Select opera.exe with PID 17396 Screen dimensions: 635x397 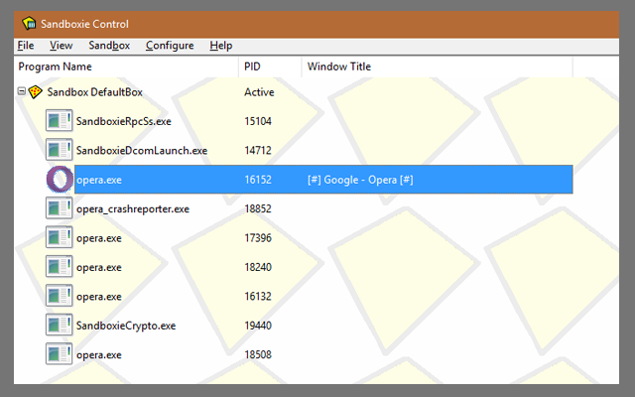(99, 238)
